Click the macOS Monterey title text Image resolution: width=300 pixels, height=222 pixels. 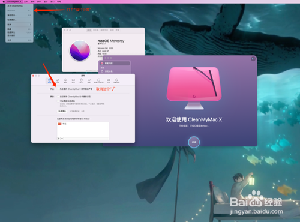pos(111,41)
